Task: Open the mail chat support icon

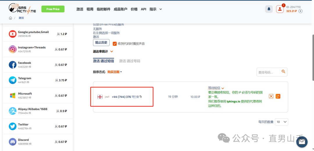Action: point(302,142)
